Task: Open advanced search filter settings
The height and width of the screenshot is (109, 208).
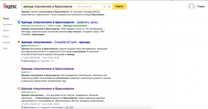Action: click(x=109, y=6)
